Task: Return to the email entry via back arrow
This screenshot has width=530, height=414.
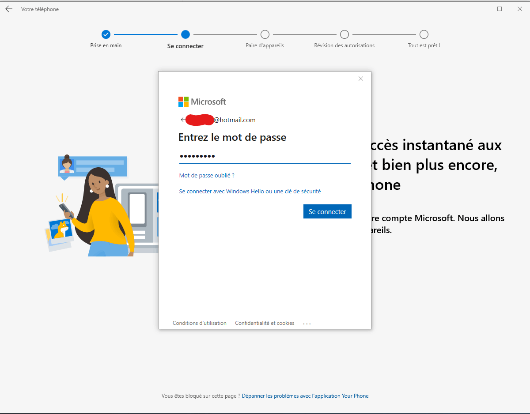Action: click(183, 120)
